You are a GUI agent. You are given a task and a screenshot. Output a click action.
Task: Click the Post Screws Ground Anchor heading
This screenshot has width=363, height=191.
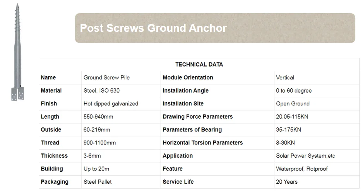[153, 28]
